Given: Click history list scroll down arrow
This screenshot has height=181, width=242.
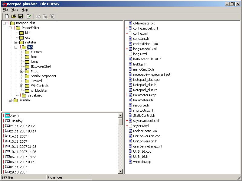Looking at the screenshot, I should point(120,171).
